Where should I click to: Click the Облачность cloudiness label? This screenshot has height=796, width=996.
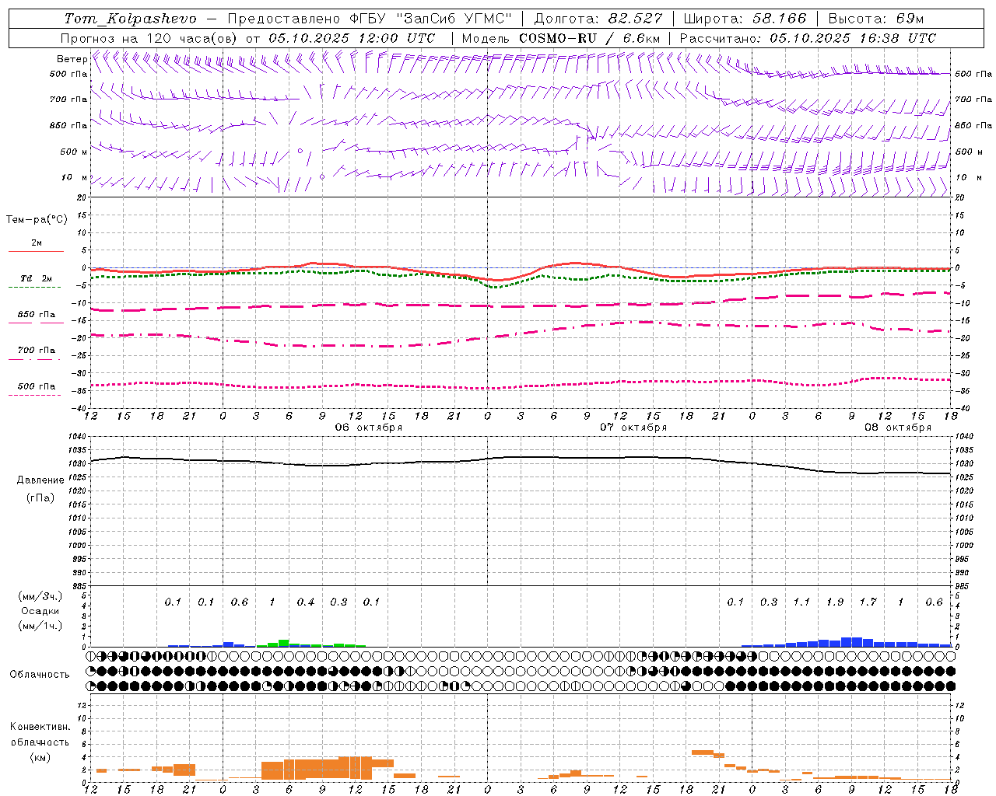40,675
